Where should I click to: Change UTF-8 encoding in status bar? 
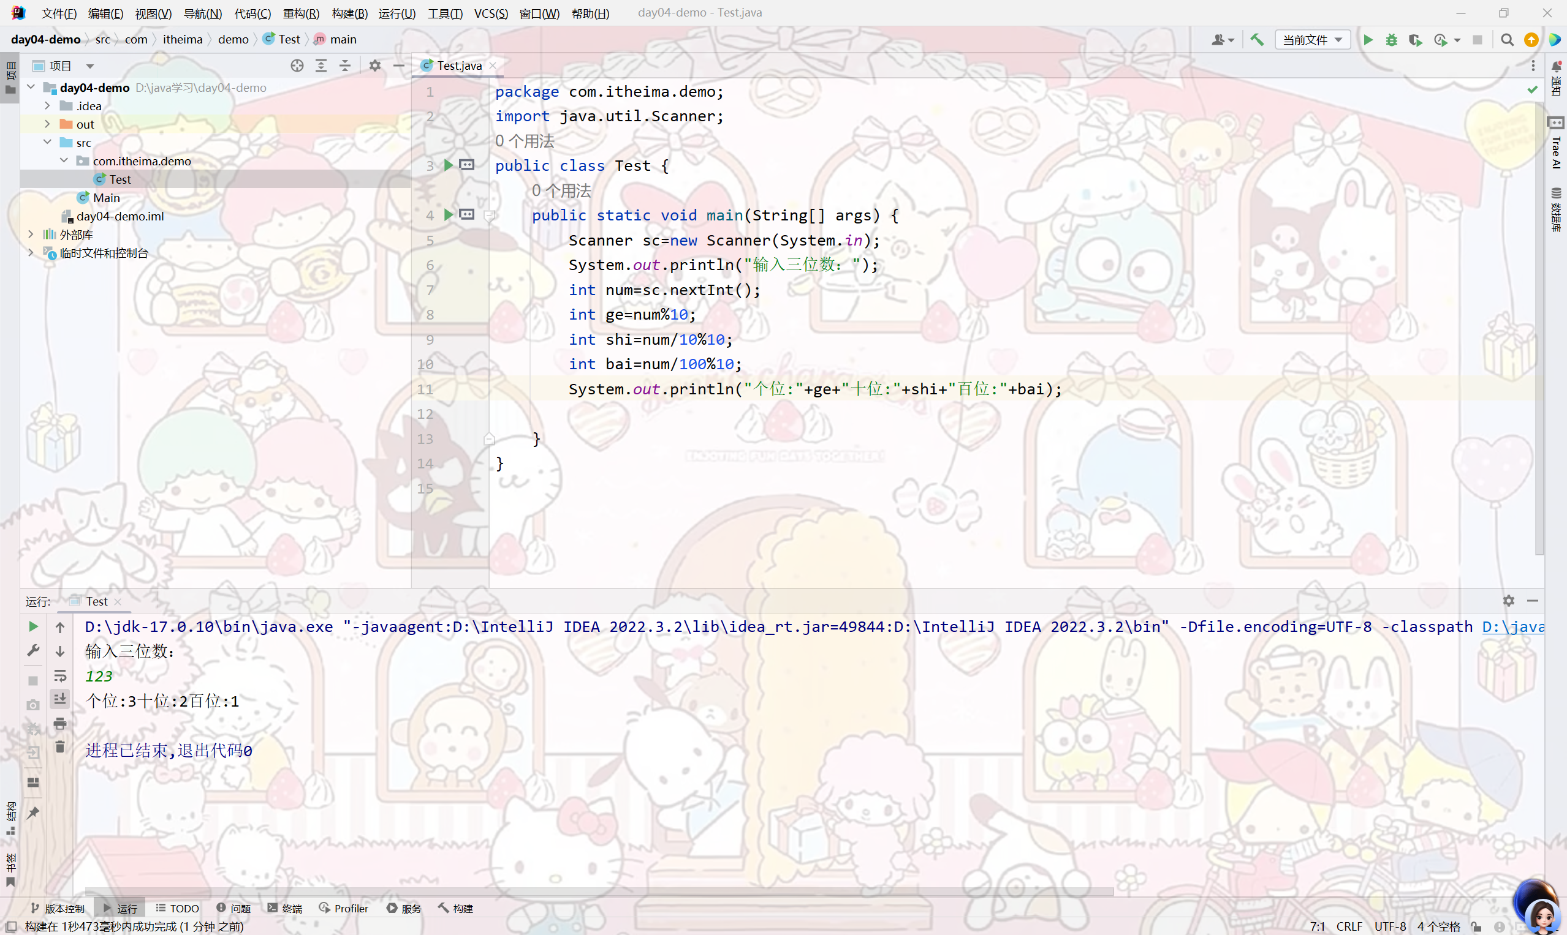click(1390, 926)
